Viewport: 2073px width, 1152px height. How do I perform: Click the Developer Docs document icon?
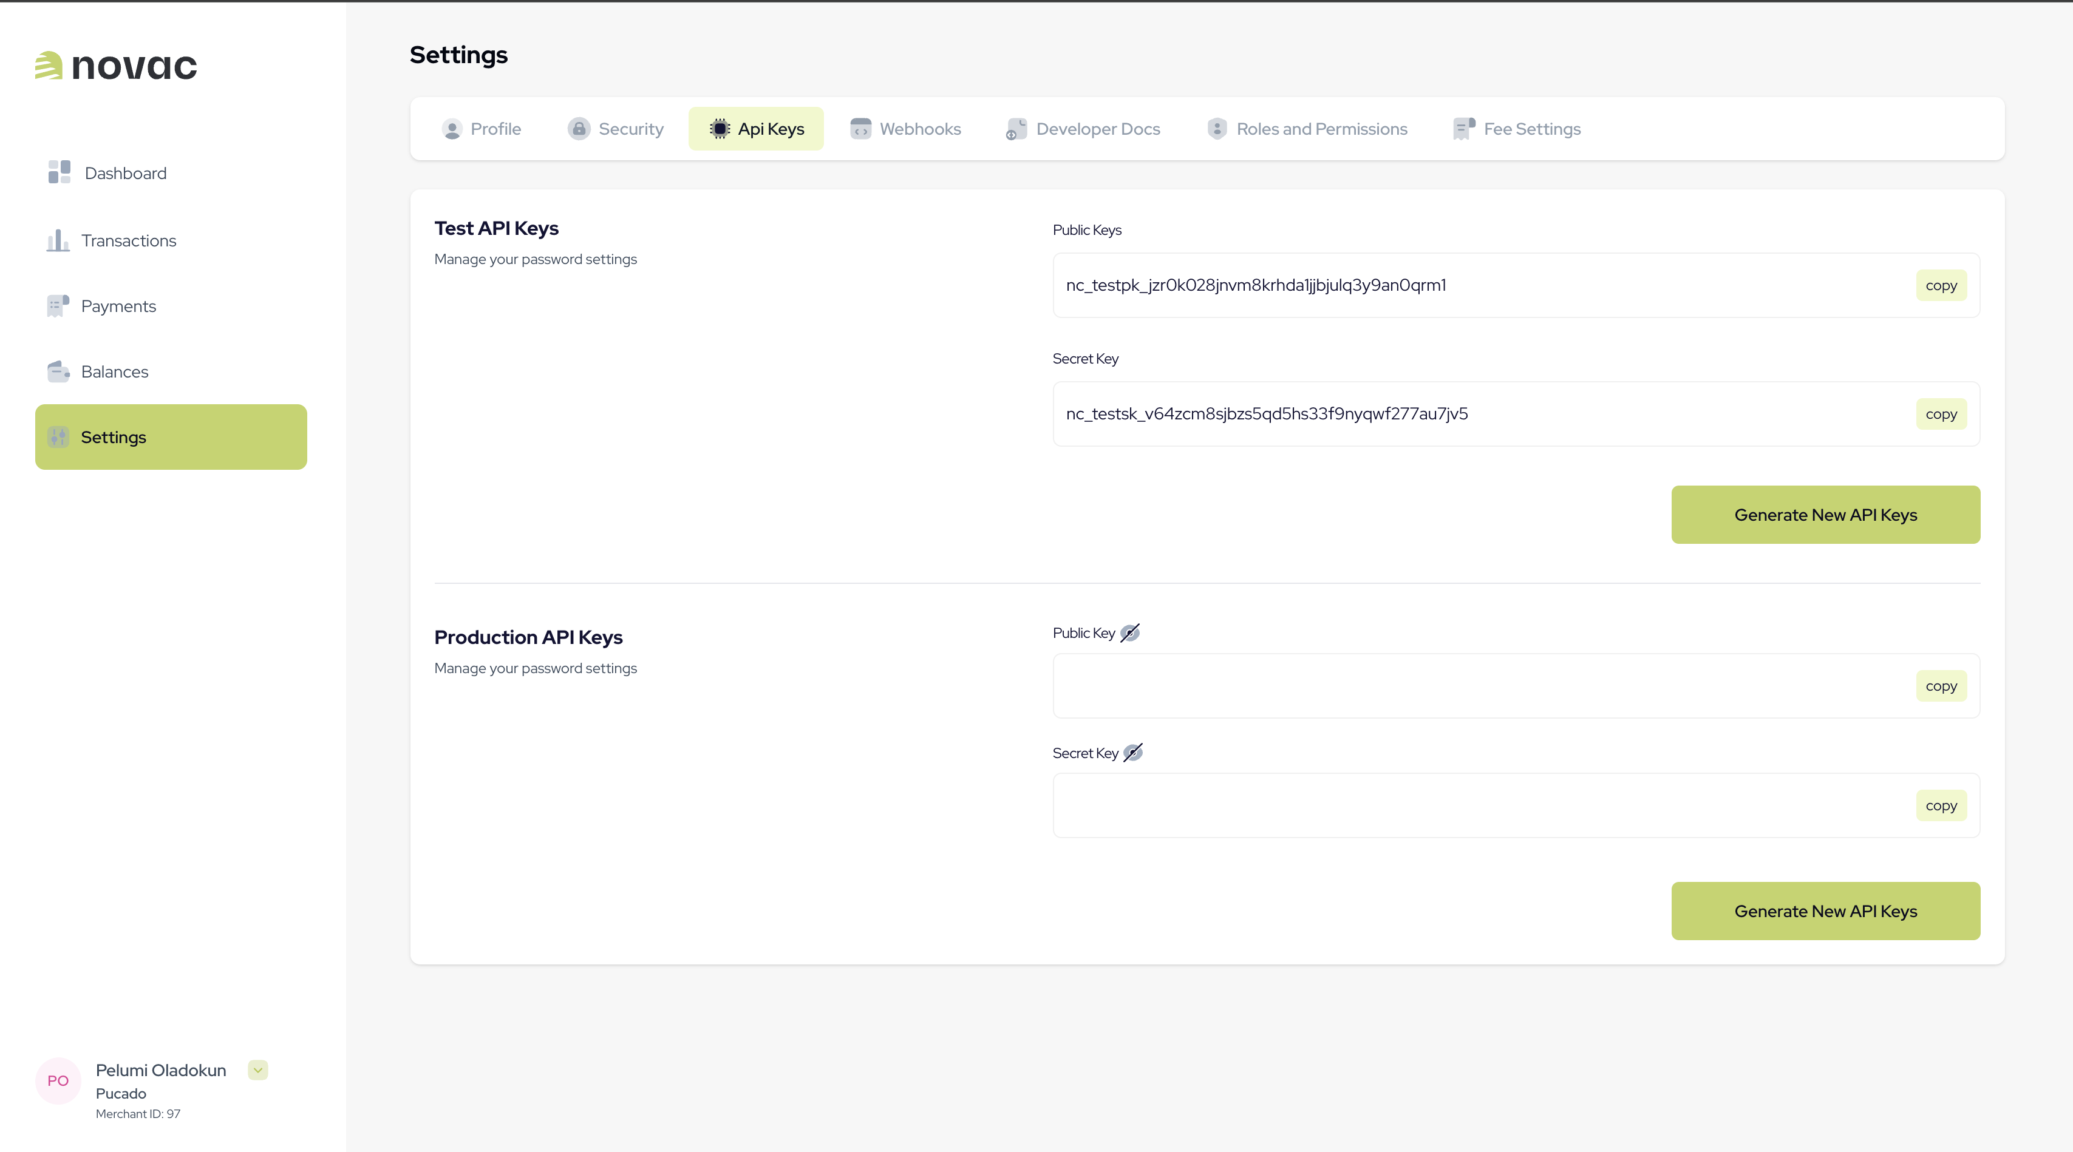[1016, 129]
